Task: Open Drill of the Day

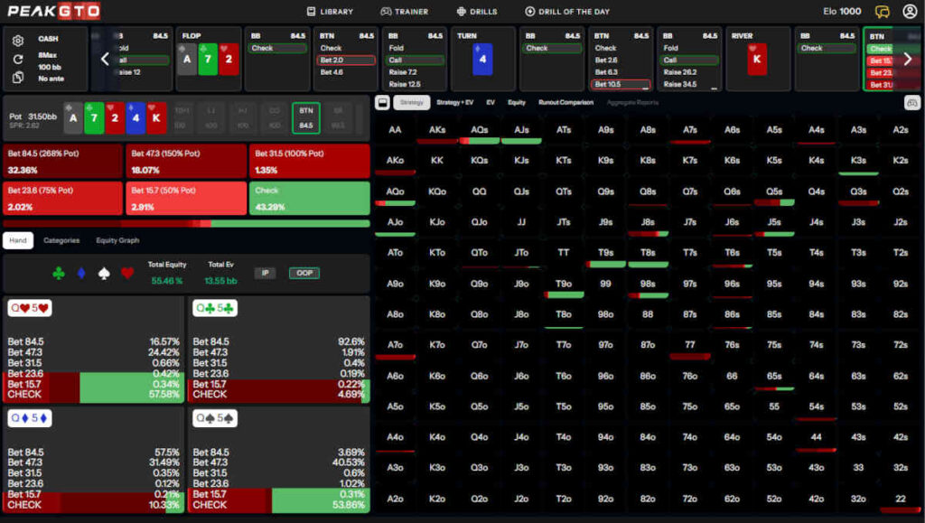Action: tap(567, 11)
